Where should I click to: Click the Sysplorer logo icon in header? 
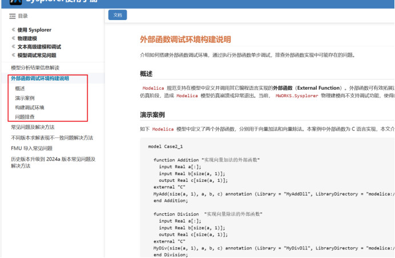pyautogui.click(x=15, y=2)
